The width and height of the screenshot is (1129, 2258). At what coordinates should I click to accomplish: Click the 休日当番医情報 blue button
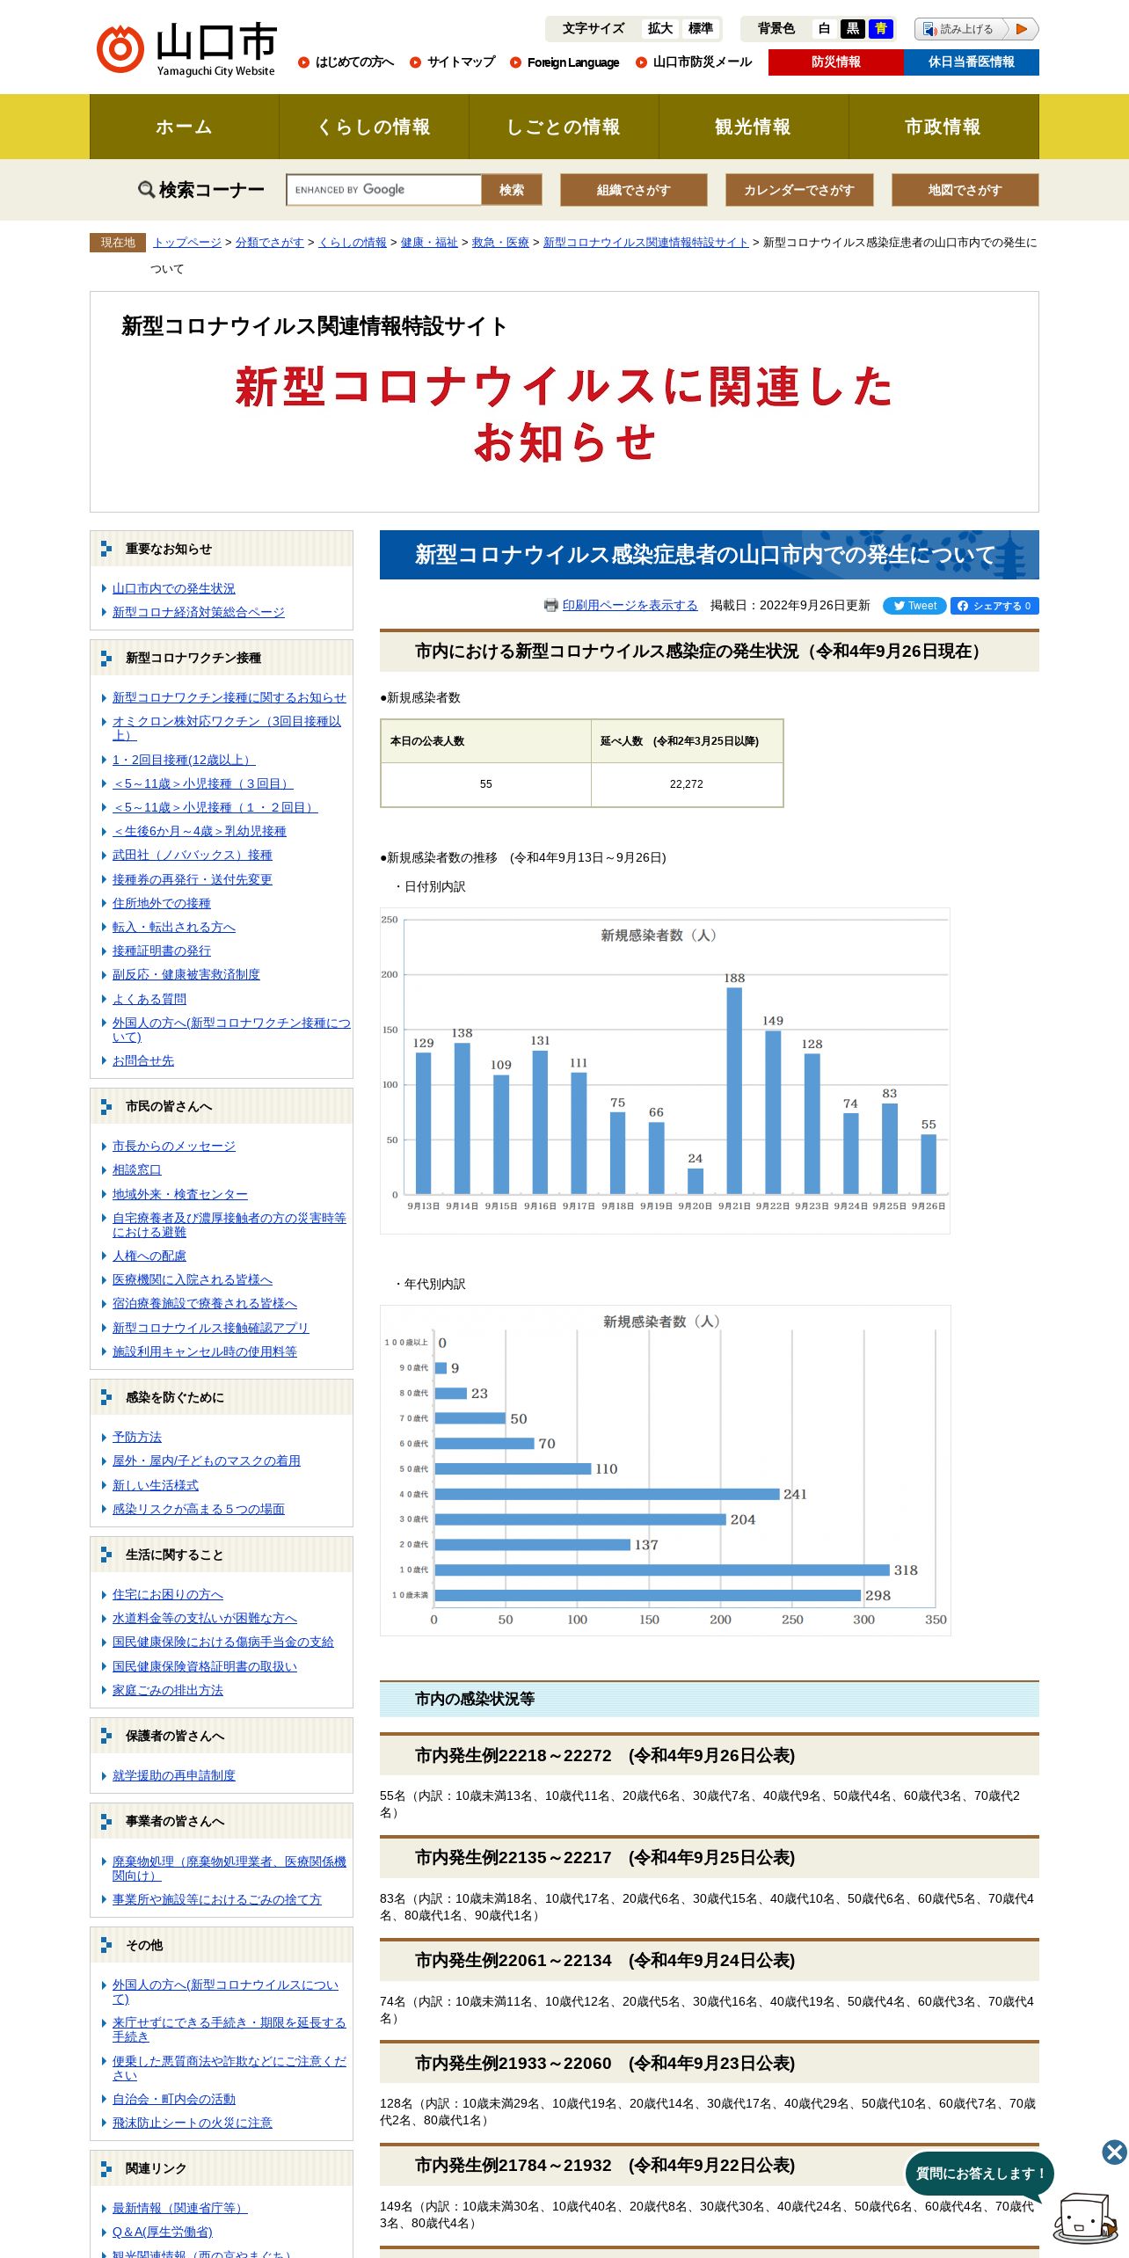point(972,62)
